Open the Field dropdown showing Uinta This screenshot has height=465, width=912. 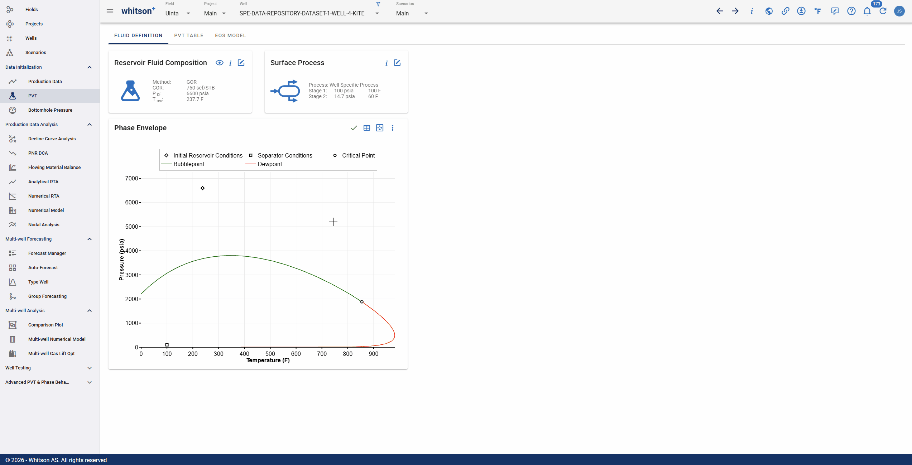click(x=178, y=13)
